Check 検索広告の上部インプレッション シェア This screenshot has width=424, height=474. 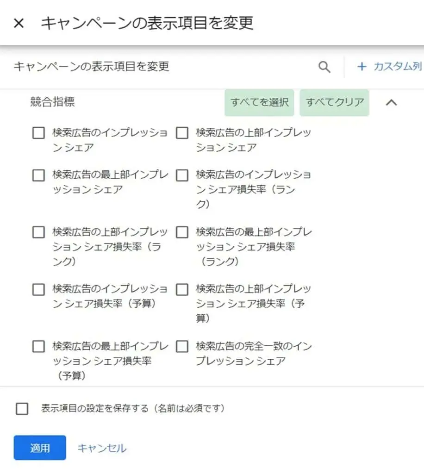coord(182,133)
